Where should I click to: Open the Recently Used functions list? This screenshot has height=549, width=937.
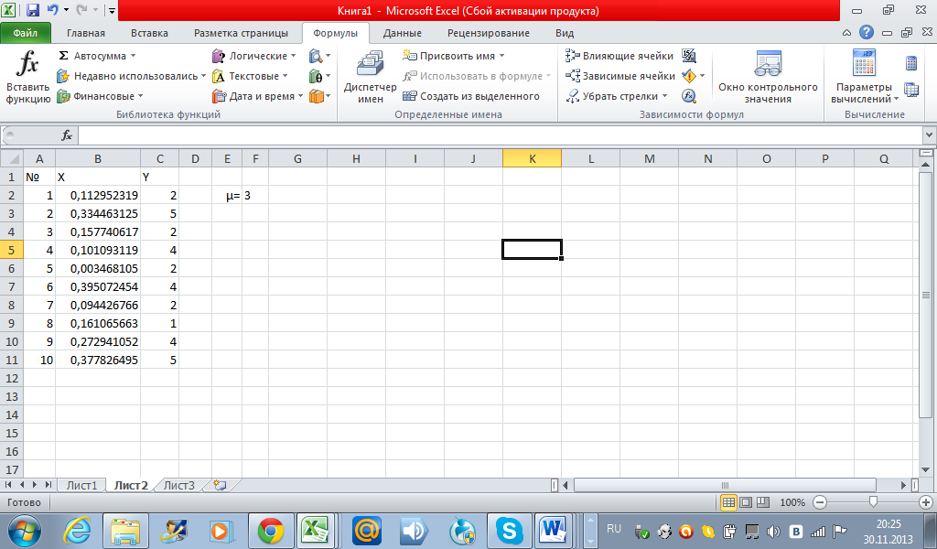pyautogui.click(x=131, y=76)
